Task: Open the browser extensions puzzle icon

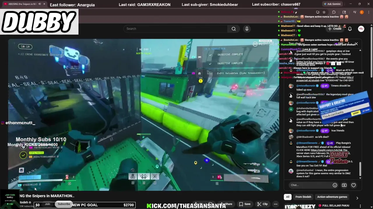Action: 334,12
